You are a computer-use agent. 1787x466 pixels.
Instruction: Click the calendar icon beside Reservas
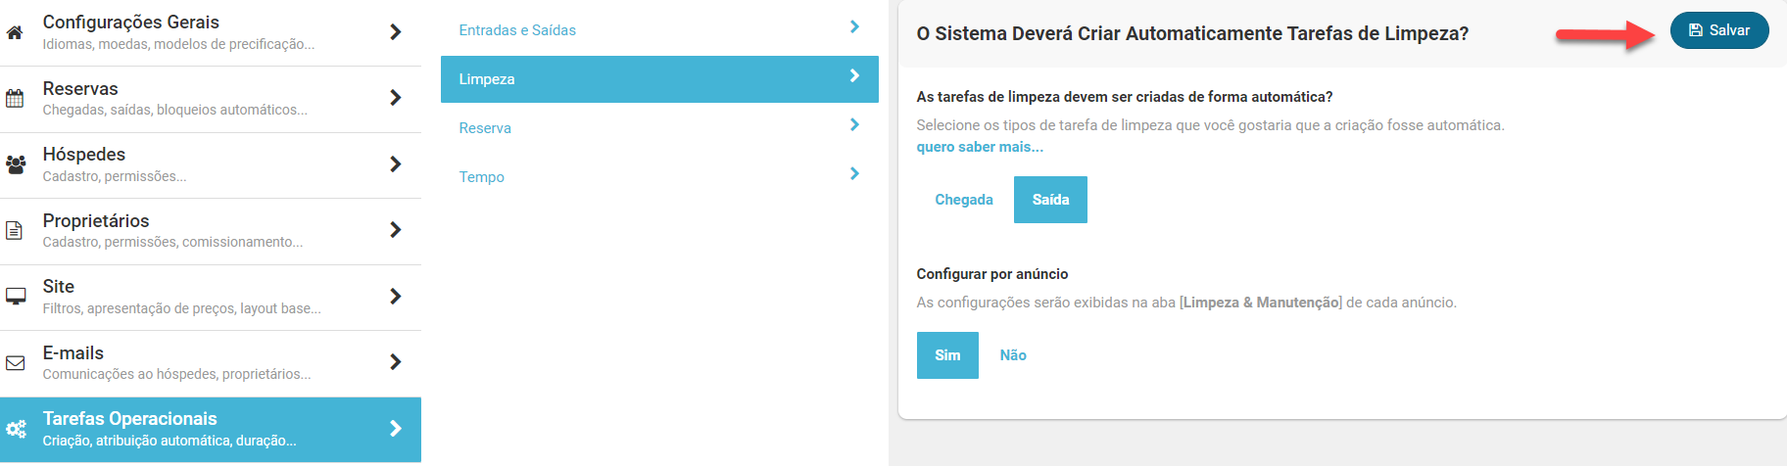point(15,98)
